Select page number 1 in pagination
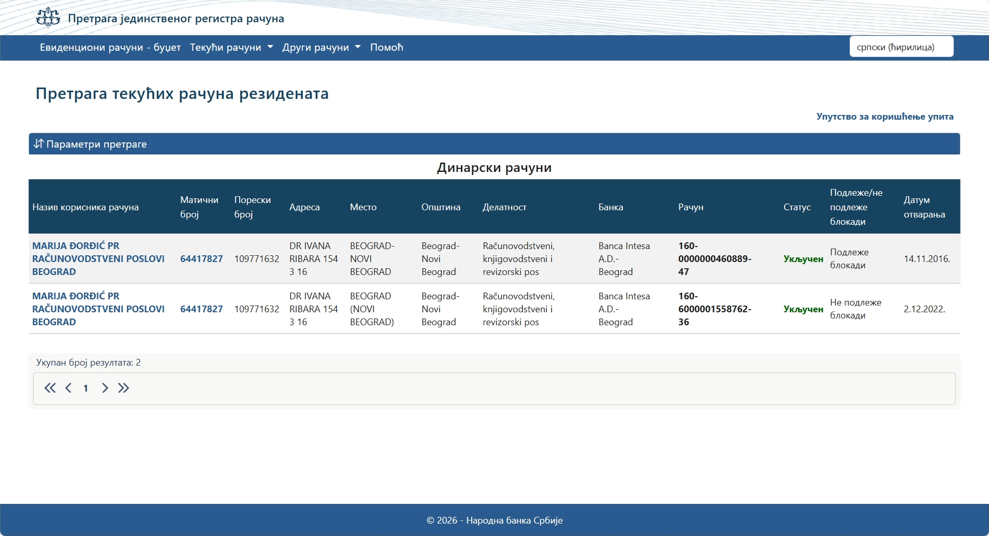The image size is (989, 536). pyautogui.click(x=85, y=388)
